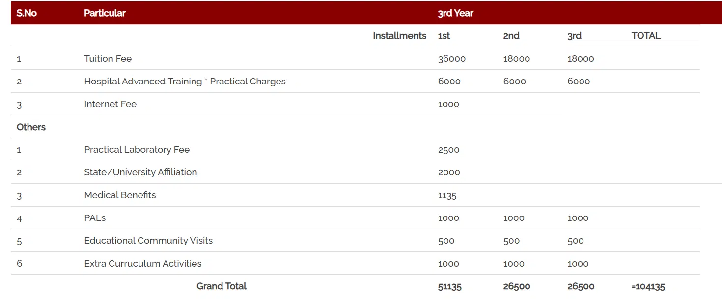Select the Installments label

tap(399, 36)
